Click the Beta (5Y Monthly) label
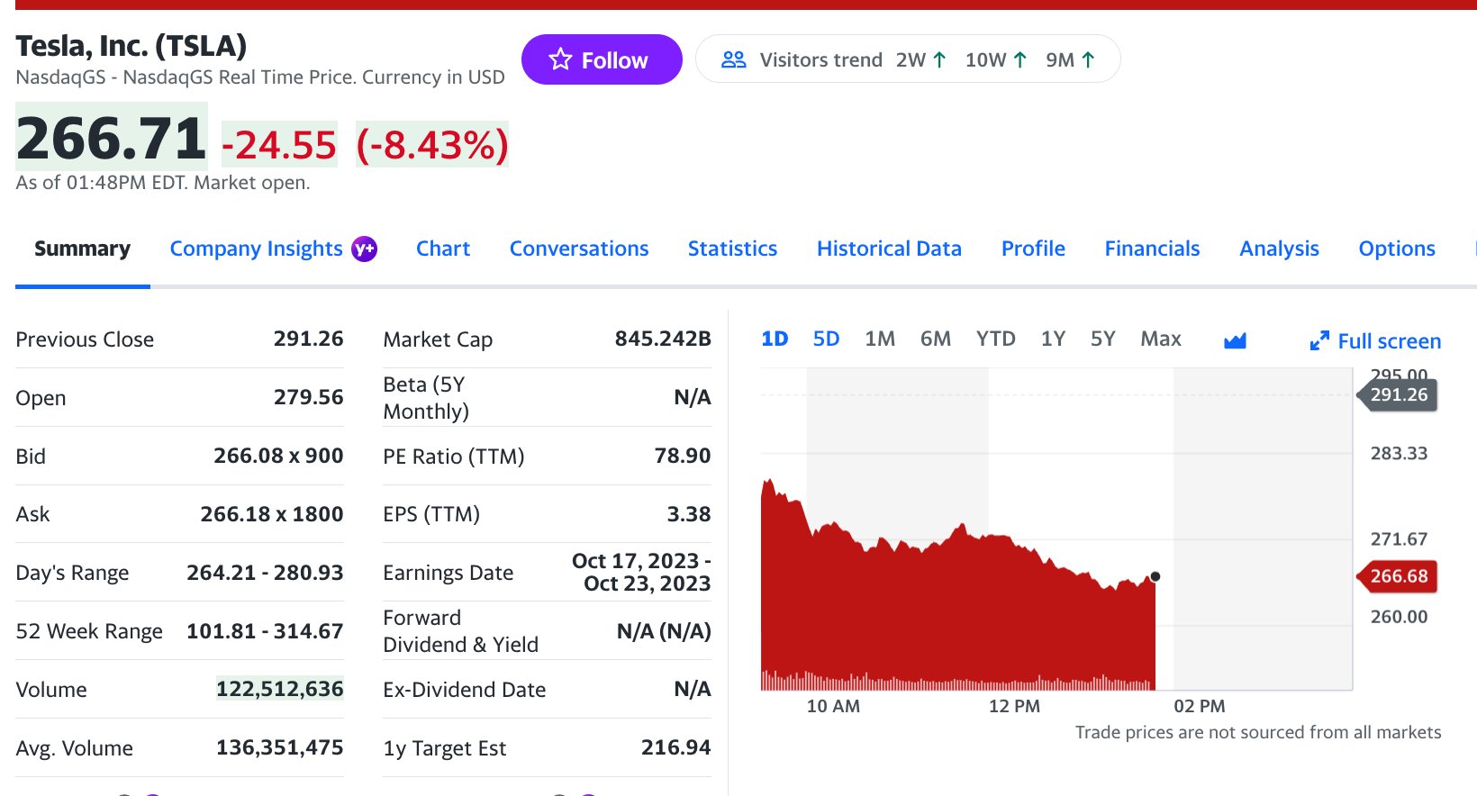 pos(426,397)
